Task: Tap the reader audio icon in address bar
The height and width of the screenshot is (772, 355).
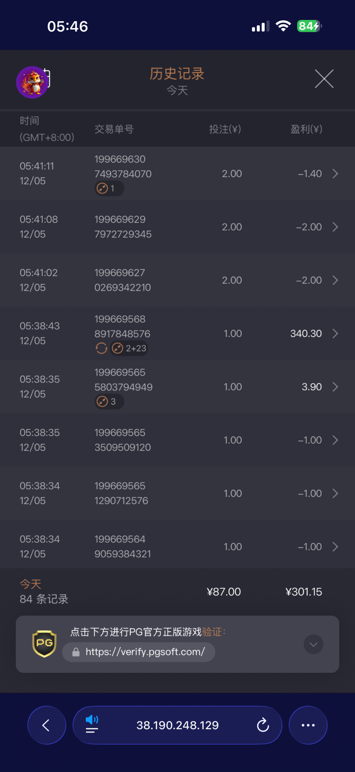Action: [x=92, y=724]
